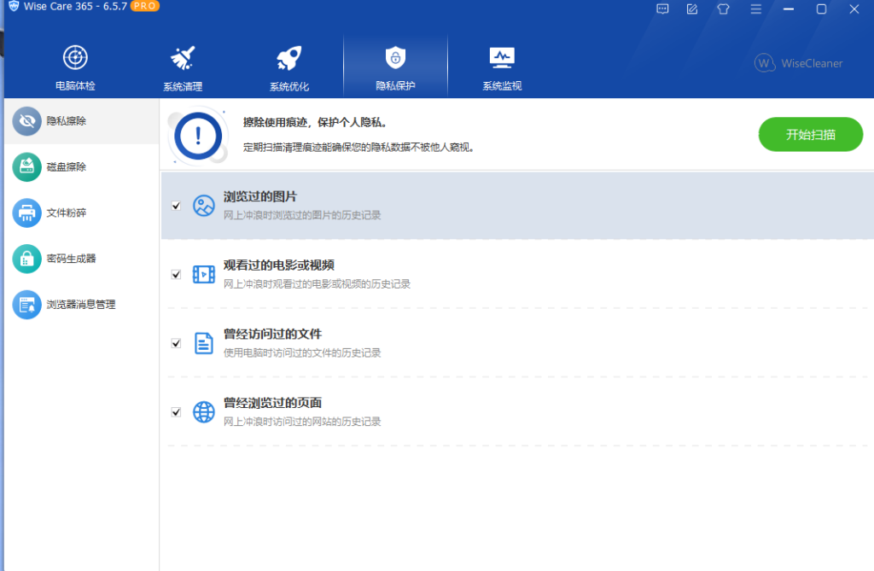Click the globe icon for browsed pages
Viewport: 874px width, 571px height.
tap(203, 412)
